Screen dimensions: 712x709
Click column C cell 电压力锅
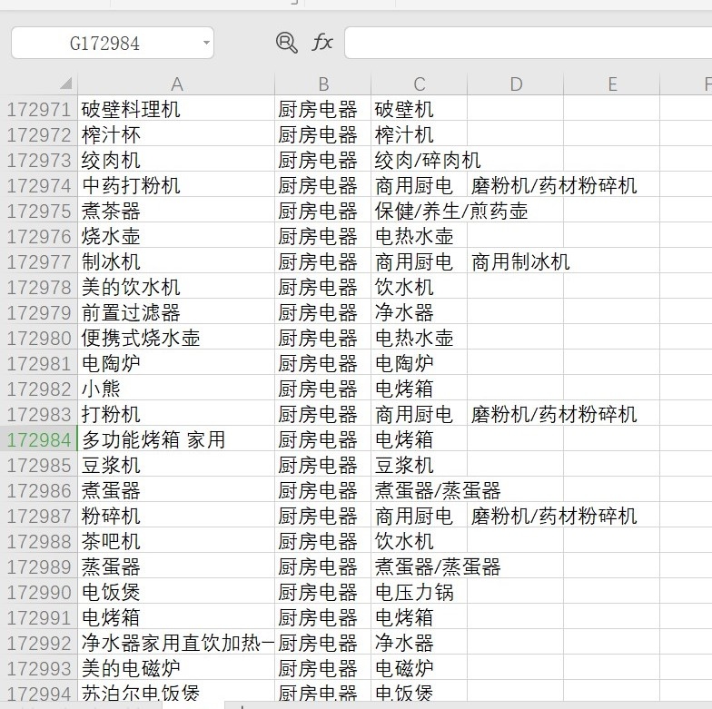(x=420, y=592)
